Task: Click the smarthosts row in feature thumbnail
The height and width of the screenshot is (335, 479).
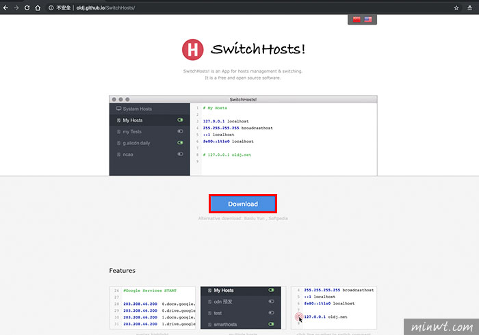Action: 240,324
